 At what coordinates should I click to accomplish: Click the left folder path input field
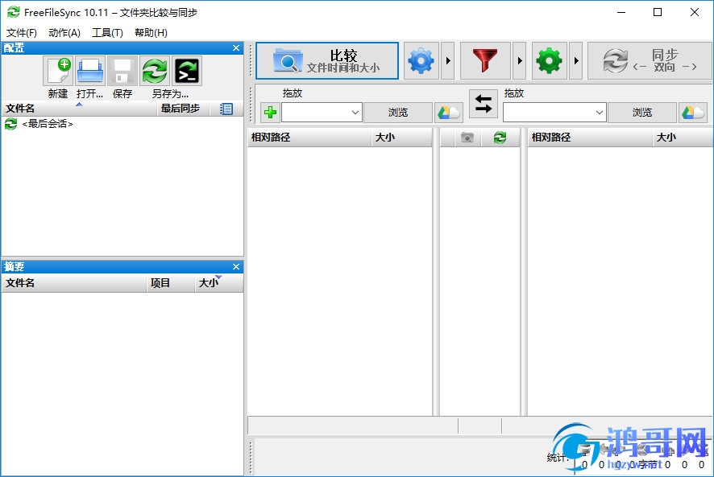315,113
